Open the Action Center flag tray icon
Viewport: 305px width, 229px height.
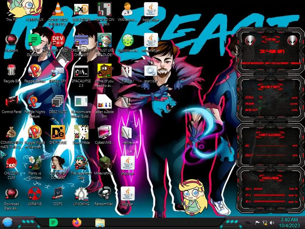coord(257,222)
